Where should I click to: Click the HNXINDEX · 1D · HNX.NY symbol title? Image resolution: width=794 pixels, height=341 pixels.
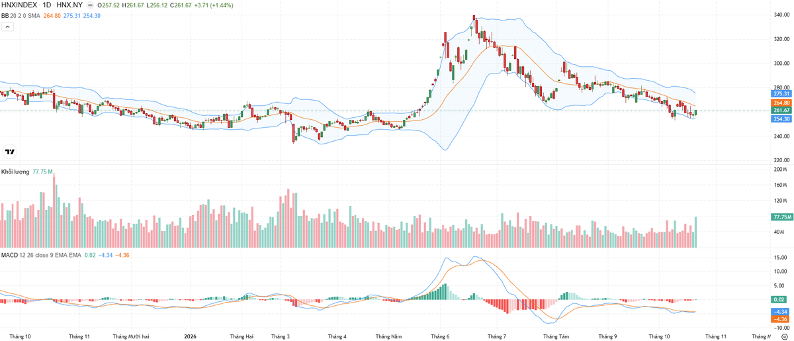tap(42, 5)
